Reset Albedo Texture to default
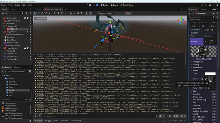The image size is (220, 123). click(x=202, y=79)
